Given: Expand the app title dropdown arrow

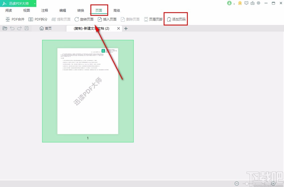Looking at the screenshot, I should click(x=35, y=3).
